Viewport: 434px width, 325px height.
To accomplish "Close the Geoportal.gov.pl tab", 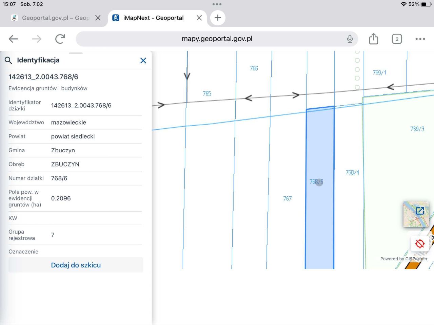I will click(98, 18).
